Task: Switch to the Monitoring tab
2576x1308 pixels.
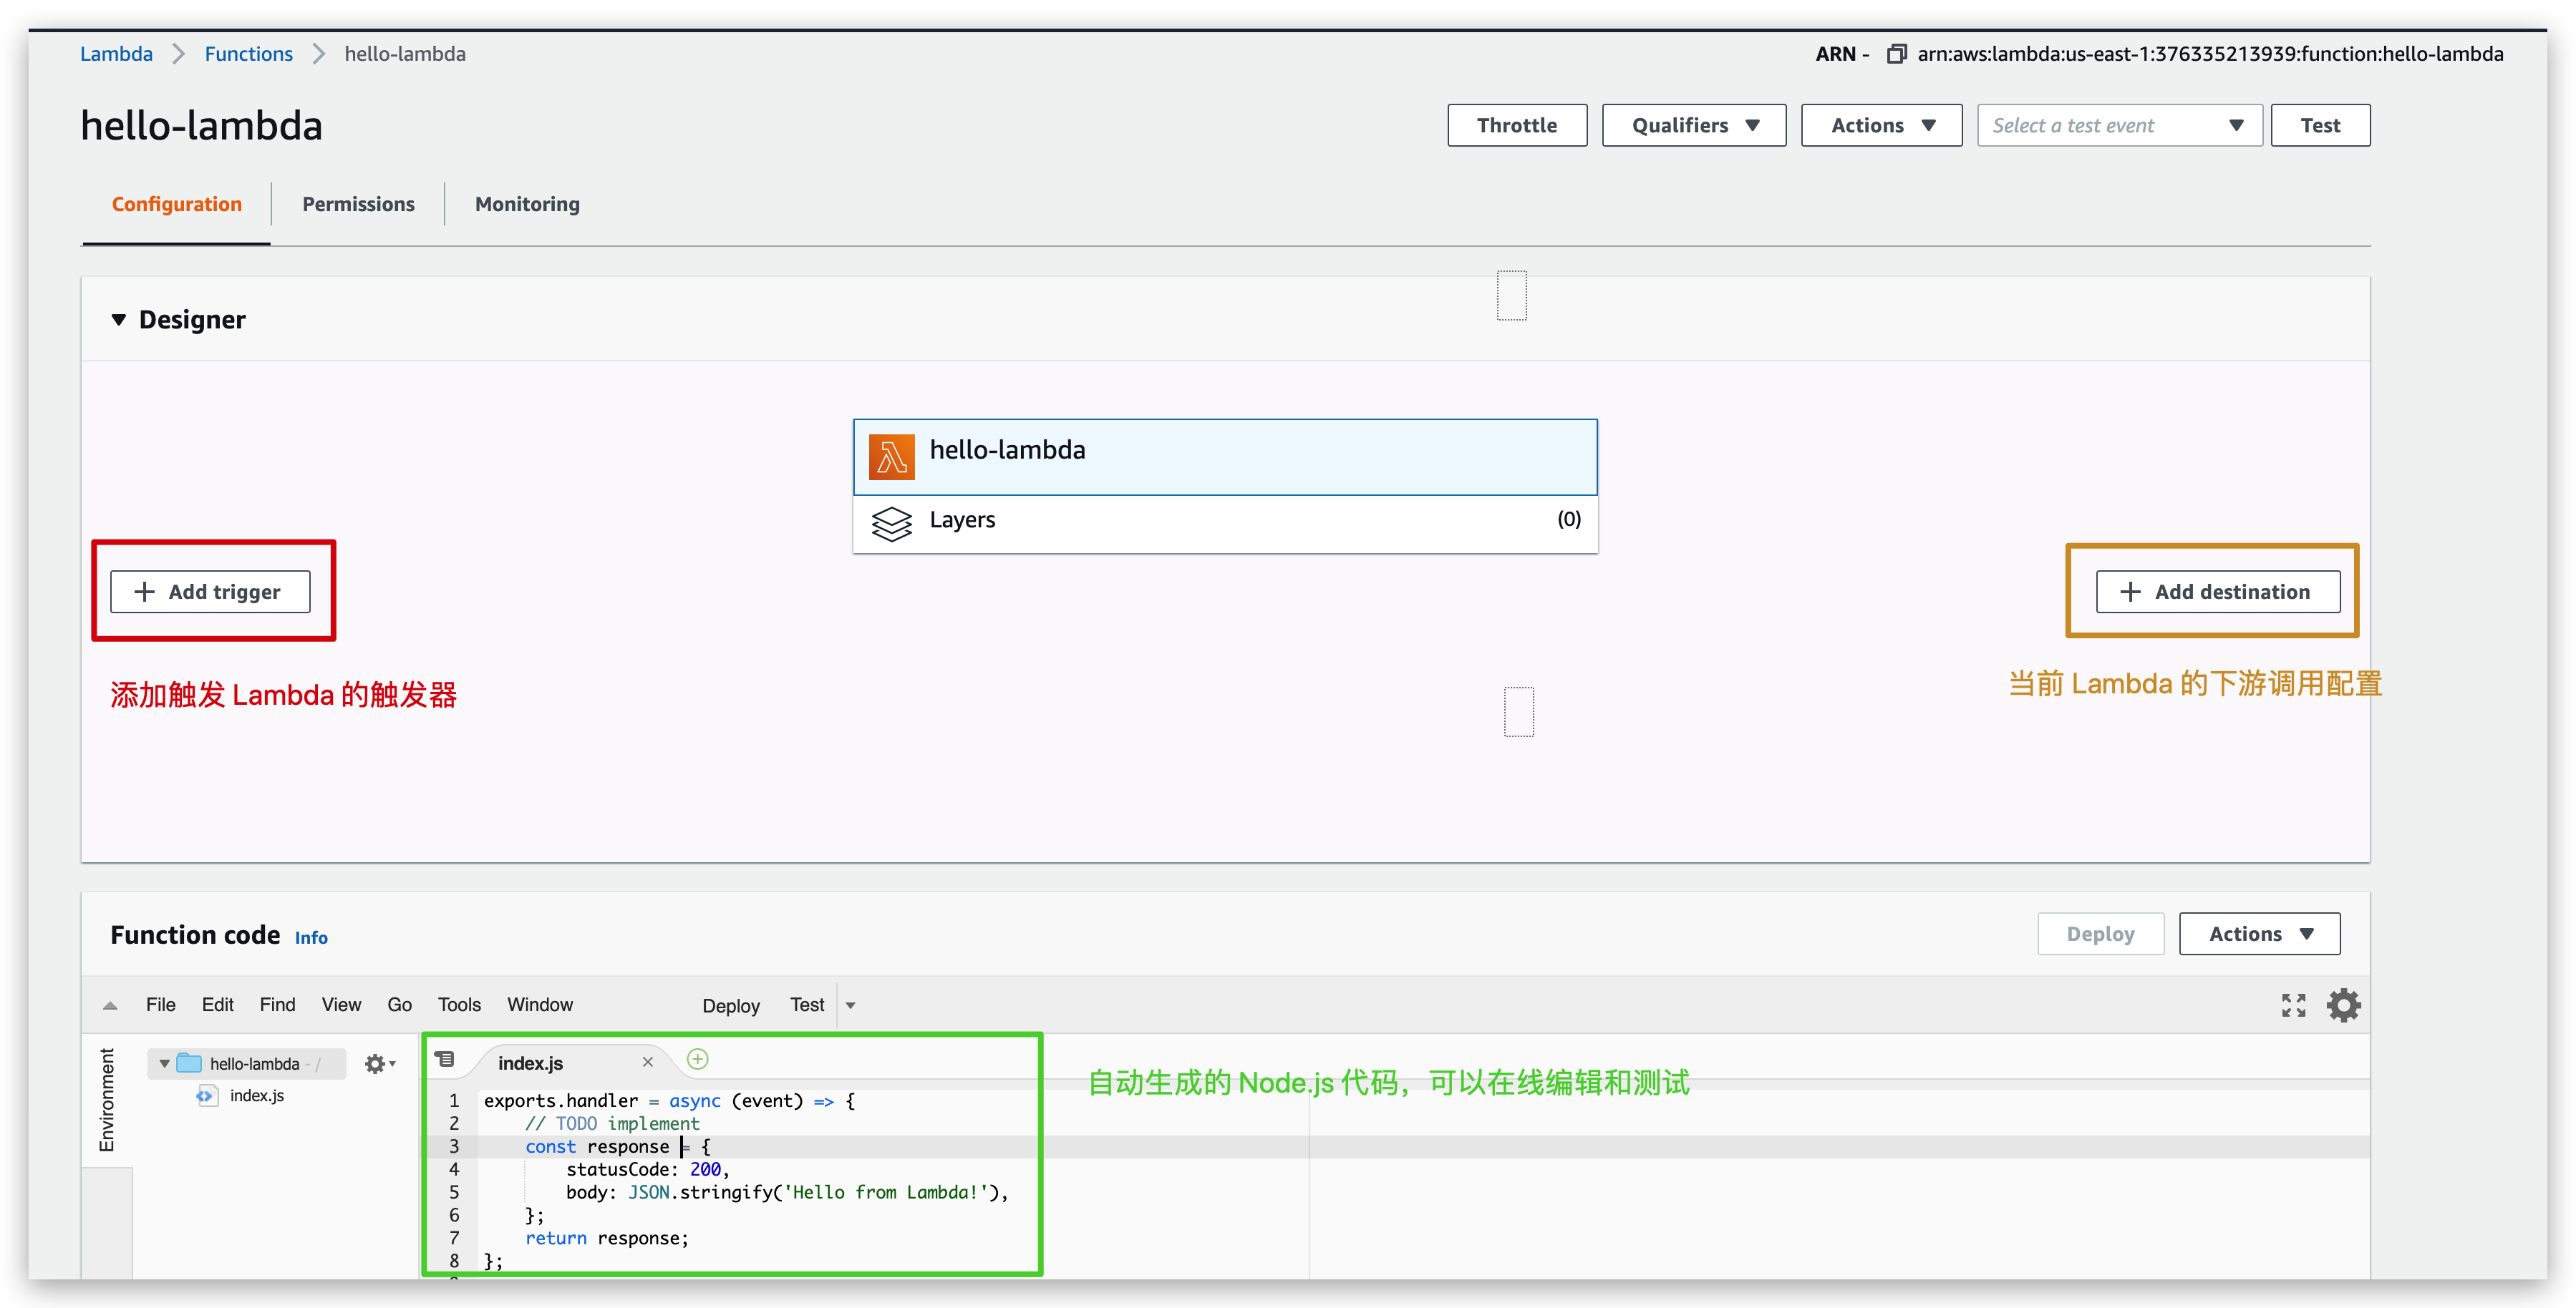Action: click(527, 204)
